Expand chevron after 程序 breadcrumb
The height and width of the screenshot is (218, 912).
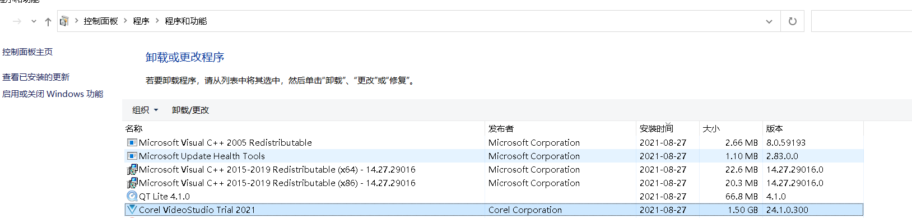point(157,21)
